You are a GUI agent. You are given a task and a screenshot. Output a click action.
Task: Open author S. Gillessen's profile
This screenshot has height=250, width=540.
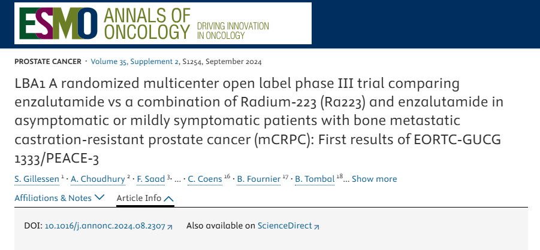pos(37,179)
